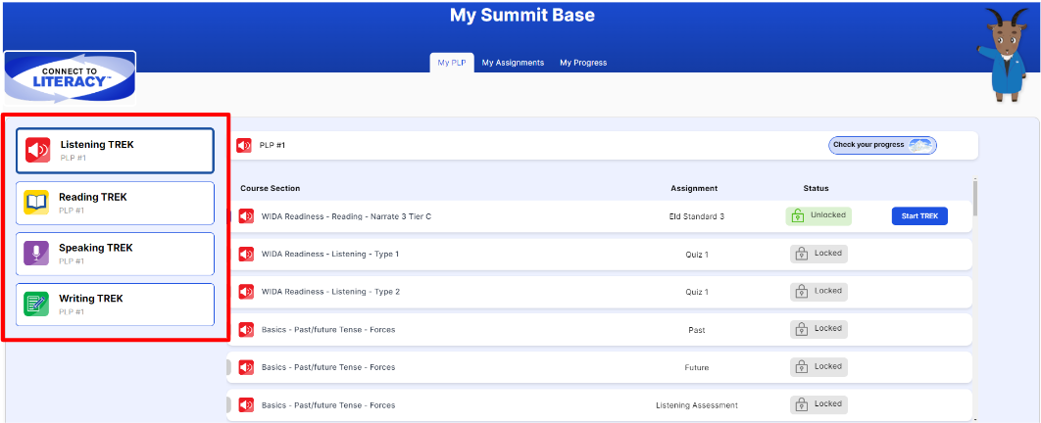Image resolution: width=1041 pixels, height=423 pixels.
Task: Open the Speaking TREK card
Action: tap(115, 254)
